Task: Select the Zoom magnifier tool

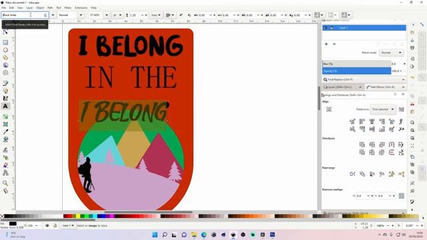Action: [5, 183]
